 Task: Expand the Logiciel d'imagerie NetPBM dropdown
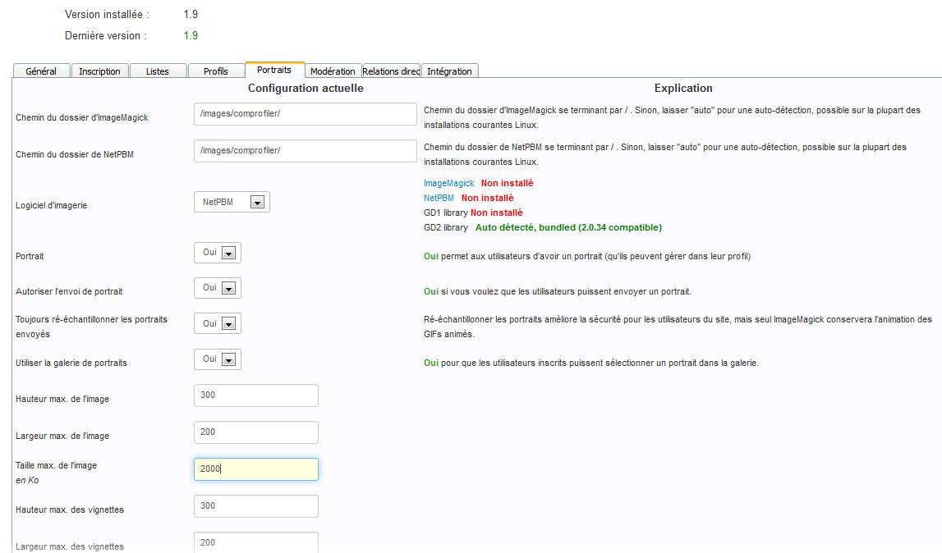[232, 202]
